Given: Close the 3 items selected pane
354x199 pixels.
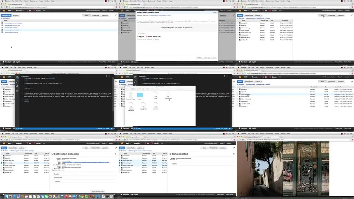Looking at the screenshot, I should pyautogui.click(x=234, y=154).
